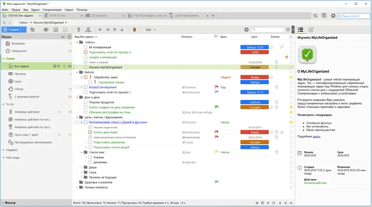
Task: Click the Android icon in the status bar
Action: click(x=286, y=203)
